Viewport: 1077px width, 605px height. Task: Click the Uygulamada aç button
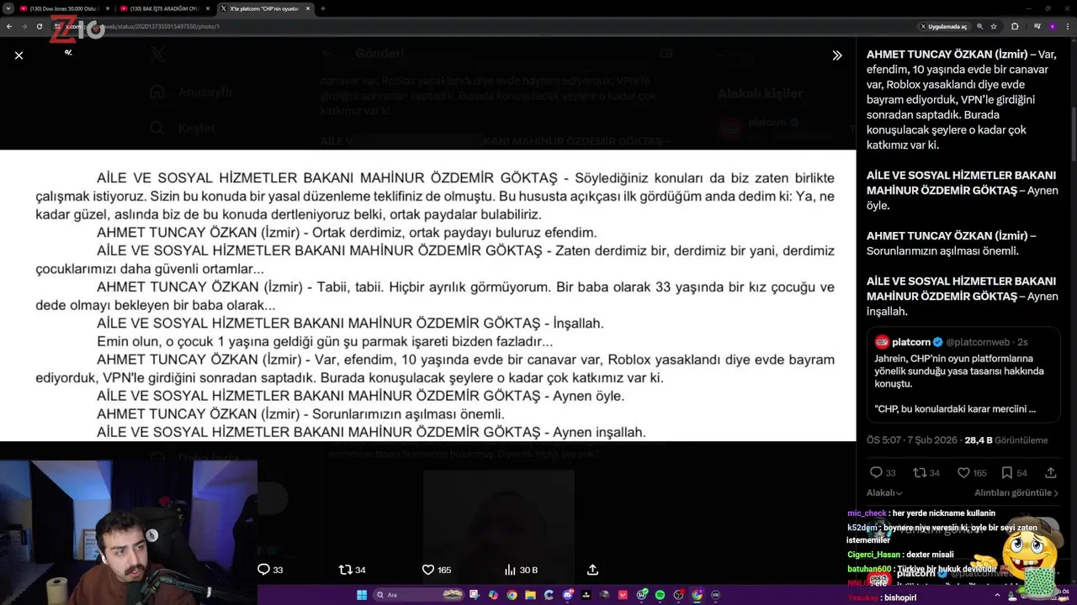[943, 26]
